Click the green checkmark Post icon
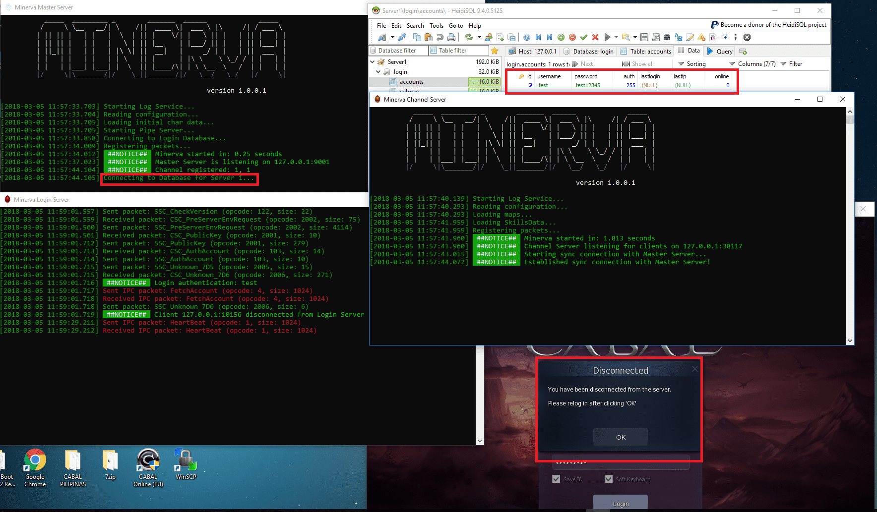 (584, 37)
